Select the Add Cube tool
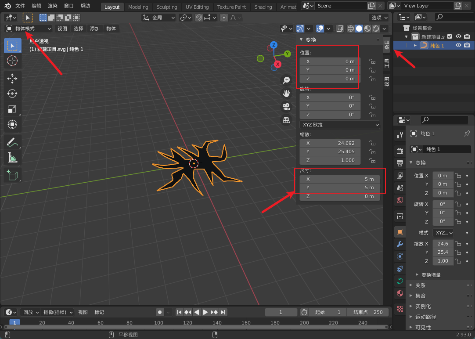 (12, 175)
